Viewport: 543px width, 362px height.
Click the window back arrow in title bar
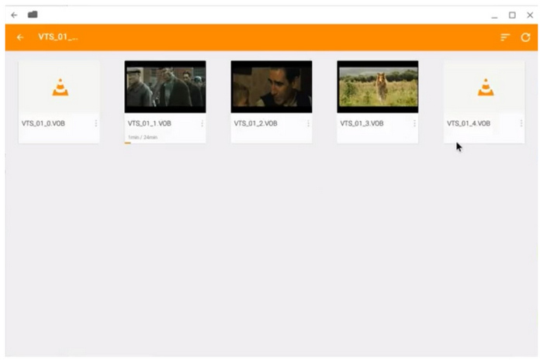[14, 15]
